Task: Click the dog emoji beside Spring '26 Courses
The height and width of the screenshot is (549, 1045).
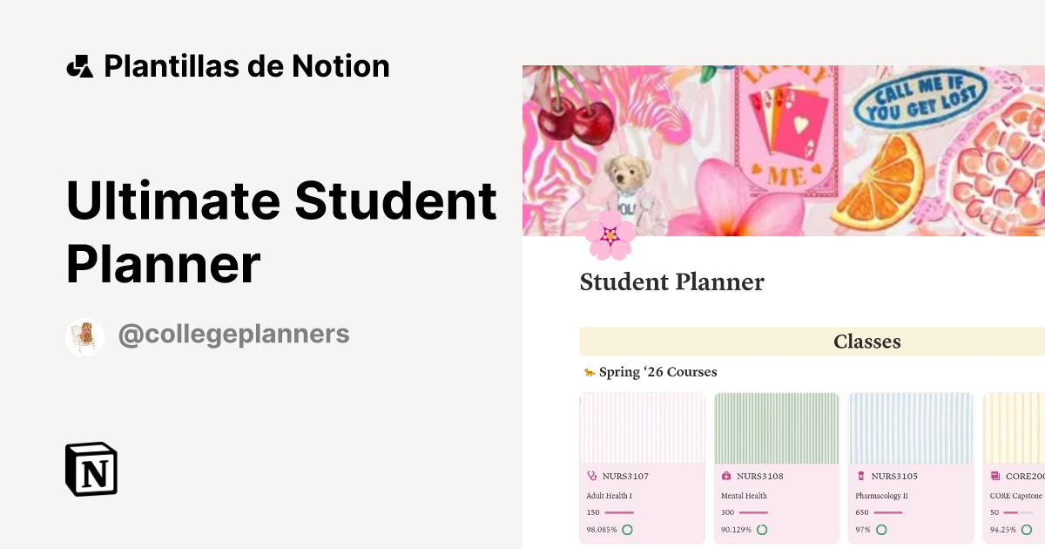Action: click(x=588, y=371)
